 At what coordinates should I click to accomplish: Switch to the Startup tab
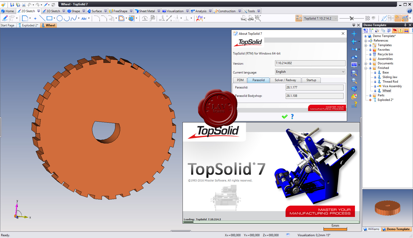(311, 80)
